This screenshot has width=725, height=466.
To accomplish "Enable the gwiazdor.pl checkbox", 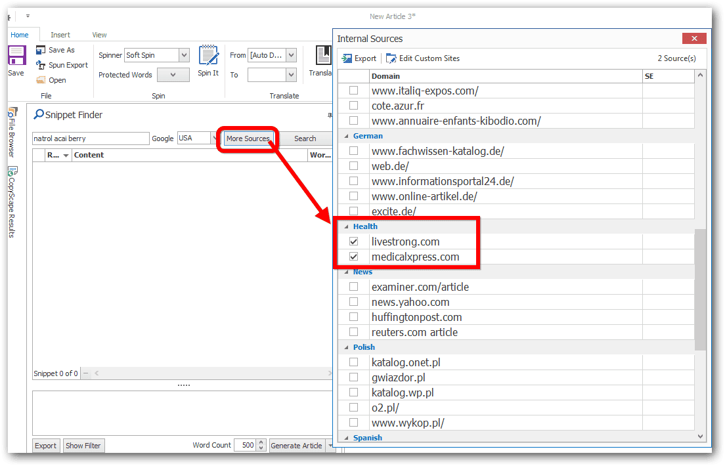I will pos(354,377).
